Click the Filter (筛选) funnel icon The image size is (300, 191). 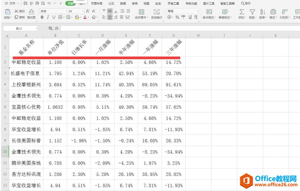point(252,12)
